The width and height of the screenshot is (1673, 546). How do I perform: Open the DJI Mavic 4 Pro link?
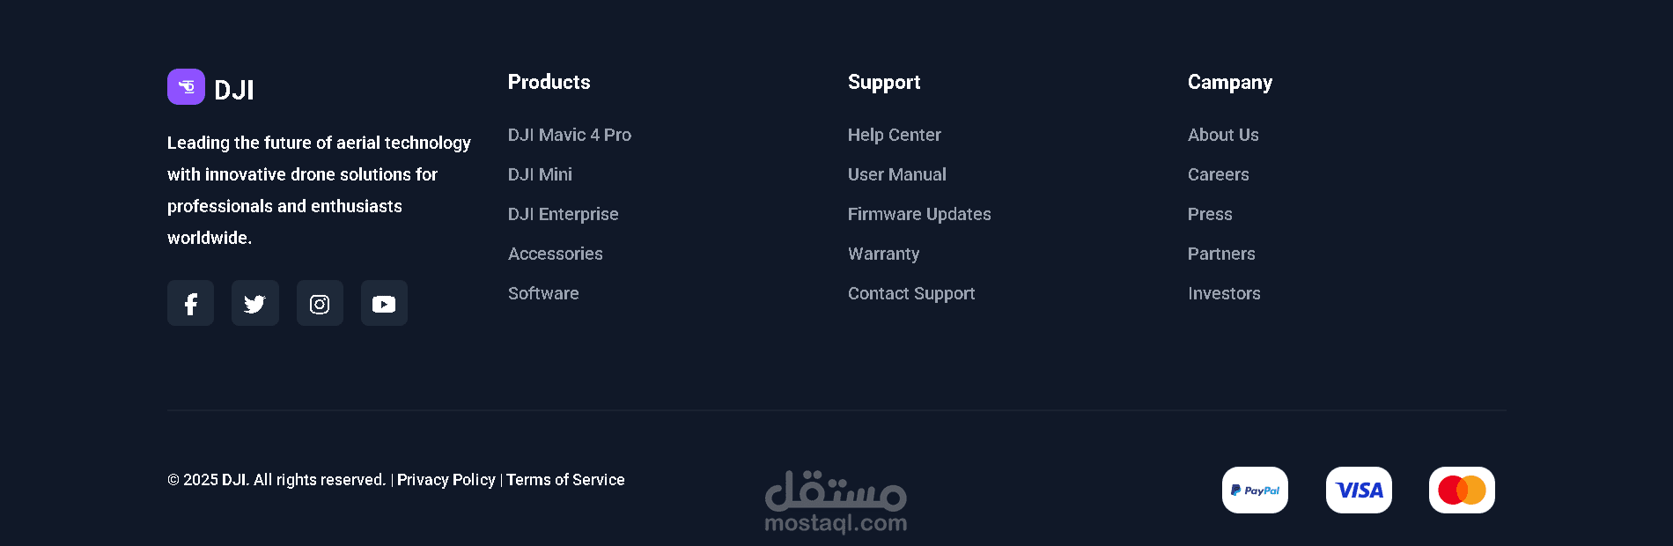point(569,135)
